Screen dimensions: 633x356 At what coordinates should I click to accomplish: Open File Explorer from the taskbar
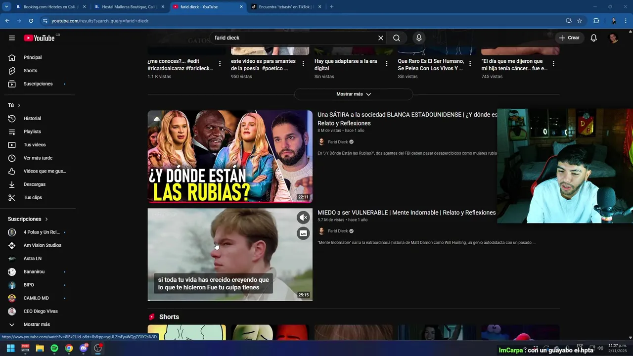pyautogui.click(x=40, y=348)
